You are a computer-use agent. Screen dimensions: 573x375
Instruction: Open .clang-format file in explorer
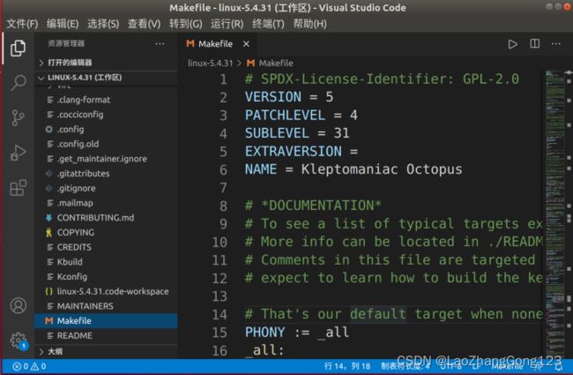[x=106, y=100]
